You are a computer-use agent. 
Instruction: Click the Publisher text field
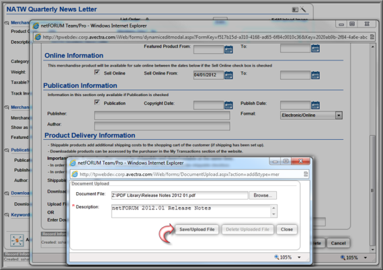(162, 116)
